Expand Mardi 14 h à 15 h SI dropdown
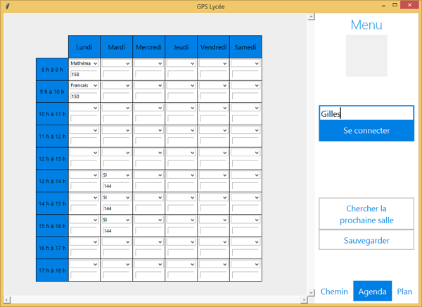Screen dimensions: 422x307 pyautogui.click(x=117, y=198)
